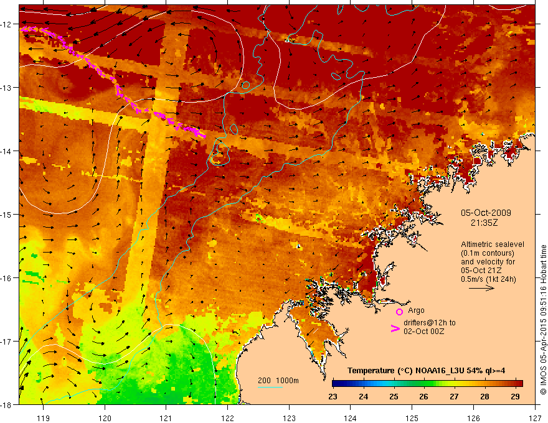Screen dimensions: 548x423
Task: Click the Argo magenta circle legend symbol
Action: click(399, 312)
